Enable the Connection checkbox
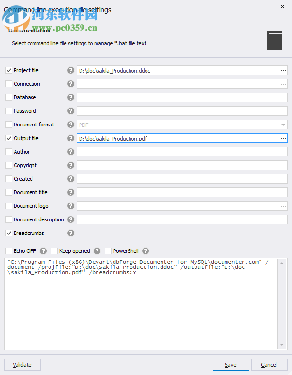Viewport: 292px width, 375px height. 9,84
